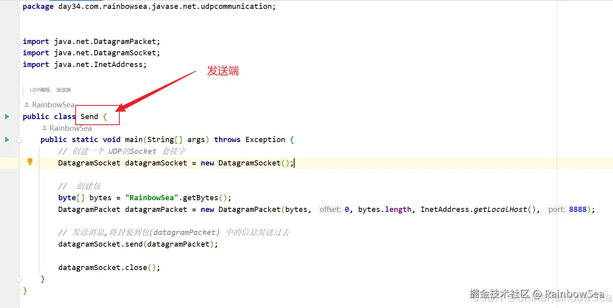Click the 'close' method call

point(136,268)
